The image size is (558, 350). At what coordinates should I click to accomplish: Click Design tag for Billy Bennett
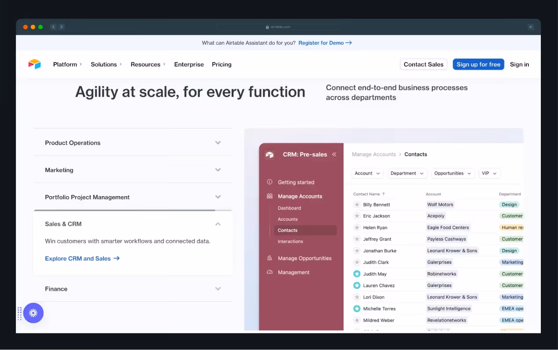tap(510, 204)
